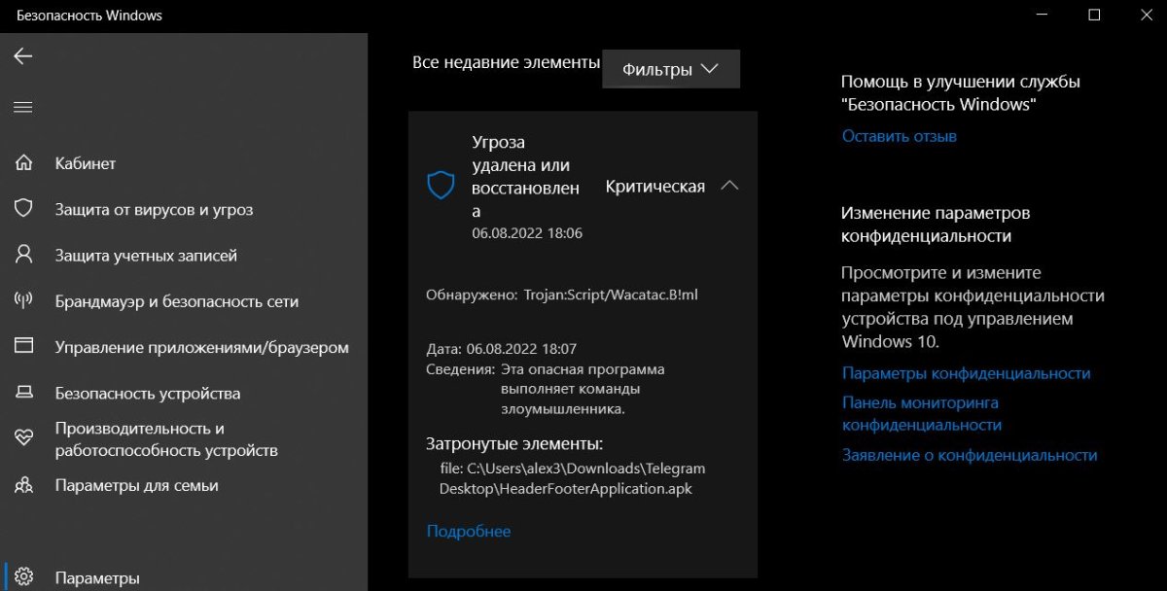1167x591 pixels.
Task: Click the family options people icon
Action: coord(23,485)
